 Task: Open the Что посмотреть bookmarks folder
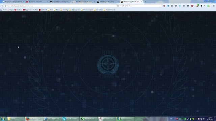click(x=87, y=10)
